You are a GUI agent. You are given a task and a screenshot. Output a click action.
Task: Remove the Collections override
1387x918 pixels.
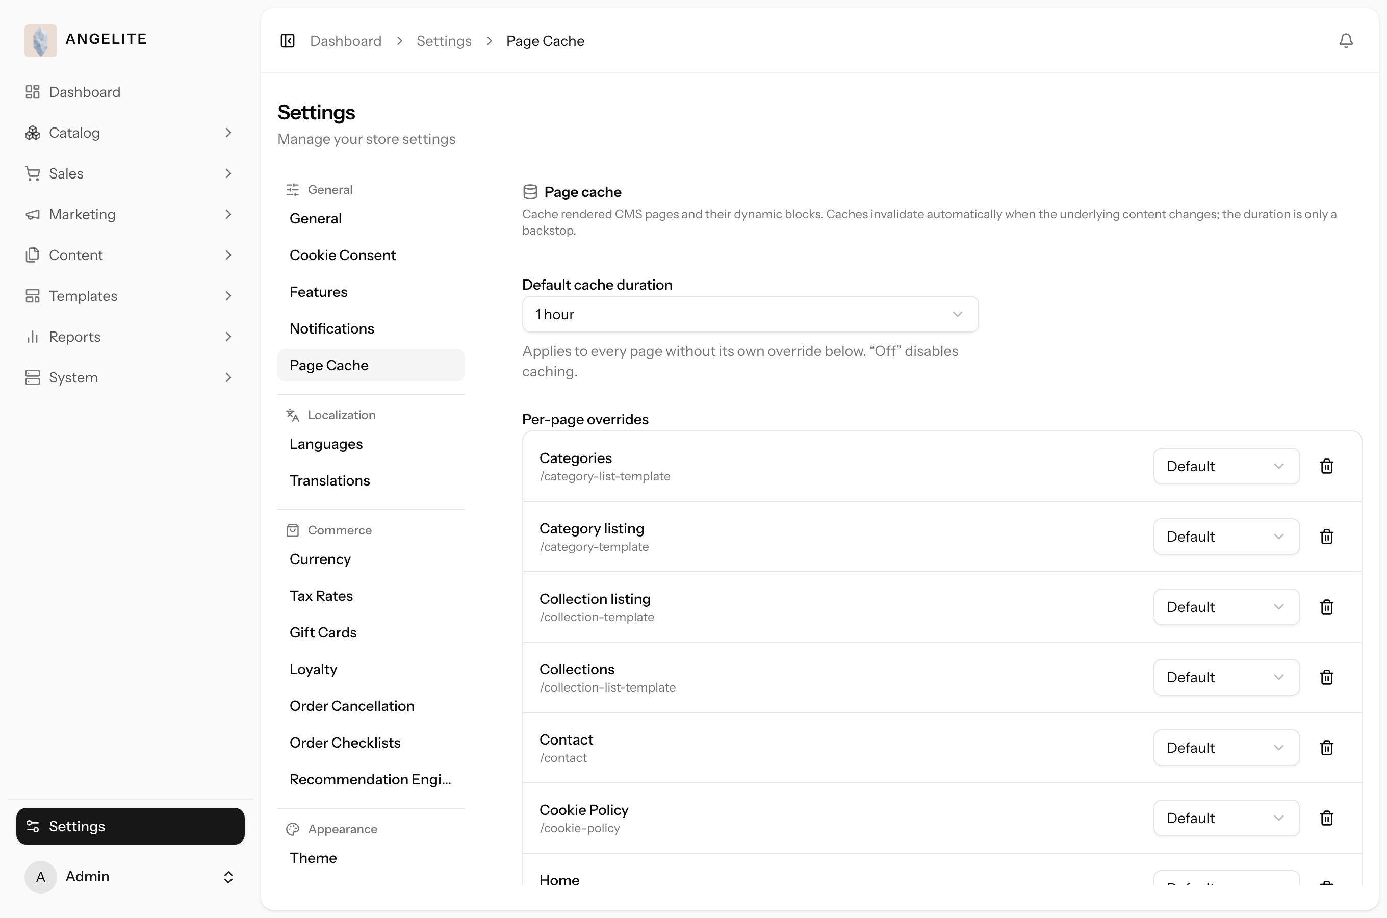[x=1326, y=677]
